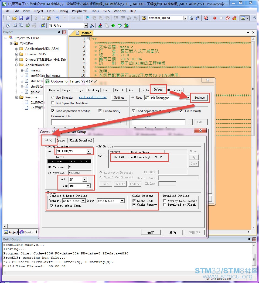
Task: Switch to the Output options tab
Action: click(80, 90)
